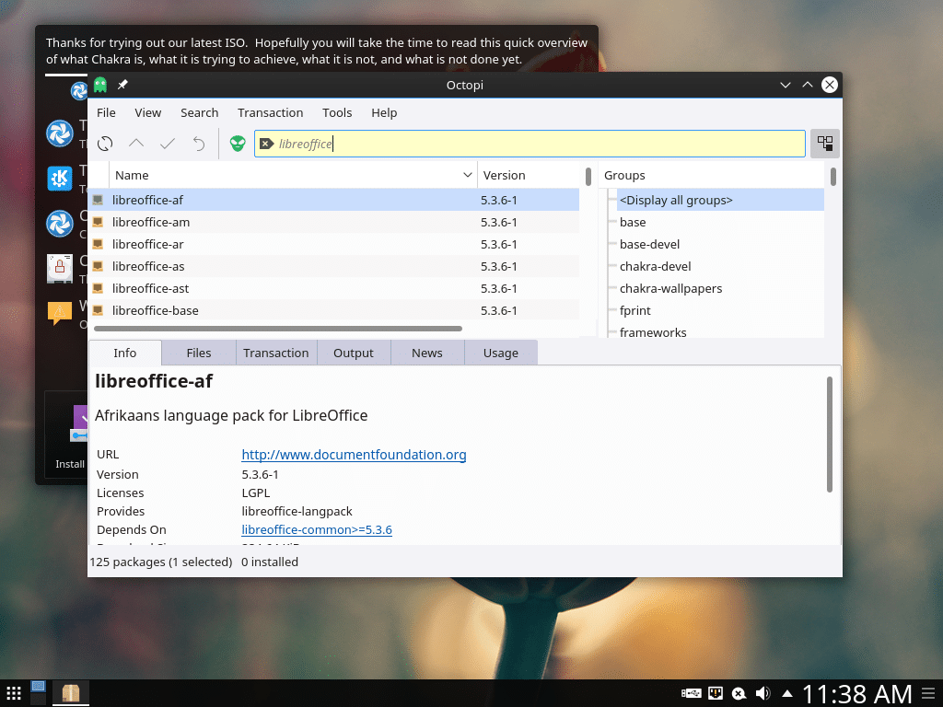Click the package list horizontal scrollbar
943x707 pixels.
tap(278, 329)
